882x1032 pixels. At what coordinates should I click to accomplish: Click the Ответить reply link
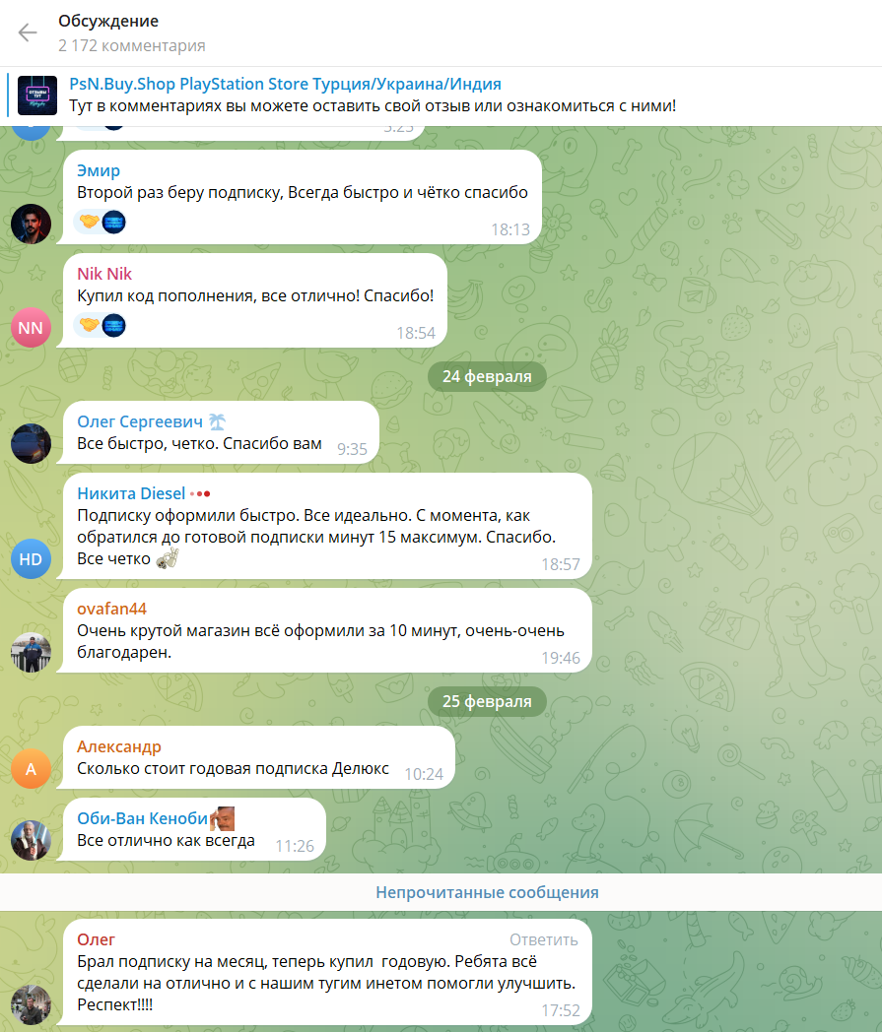click(543, 939)
